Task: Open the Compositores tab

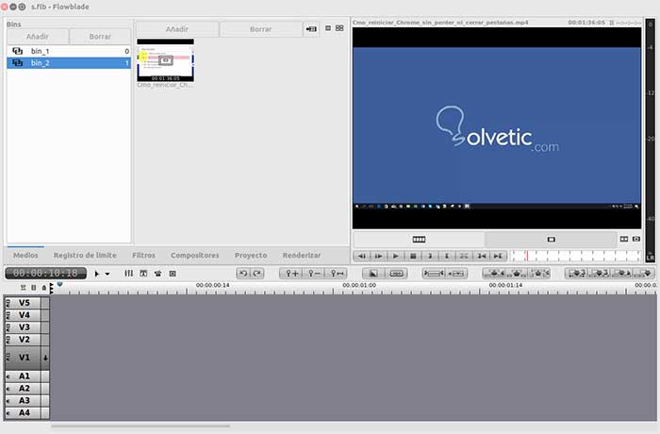Action: 195,255
